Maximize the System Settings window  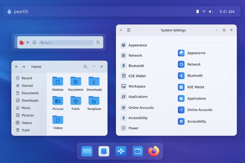pos(224,30)
